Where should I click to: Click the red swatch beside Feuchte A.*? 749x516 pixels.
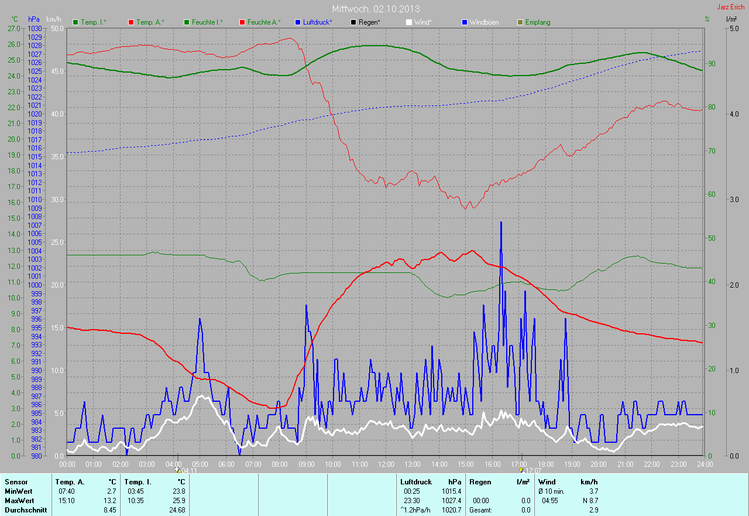242,22
